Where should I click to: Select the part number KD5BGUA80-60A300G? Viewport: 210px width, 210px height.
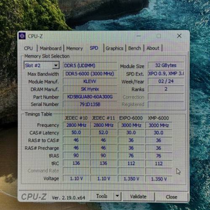(x=89, y=97)
